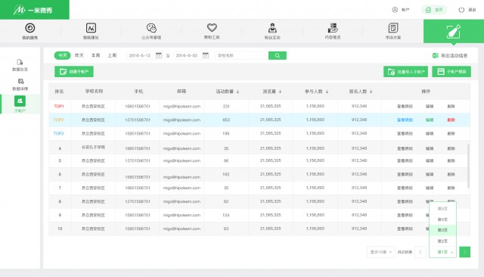This screenshot has height=277, width=484.
Task: Select the 上周 date filter
Action: (112, 55)
